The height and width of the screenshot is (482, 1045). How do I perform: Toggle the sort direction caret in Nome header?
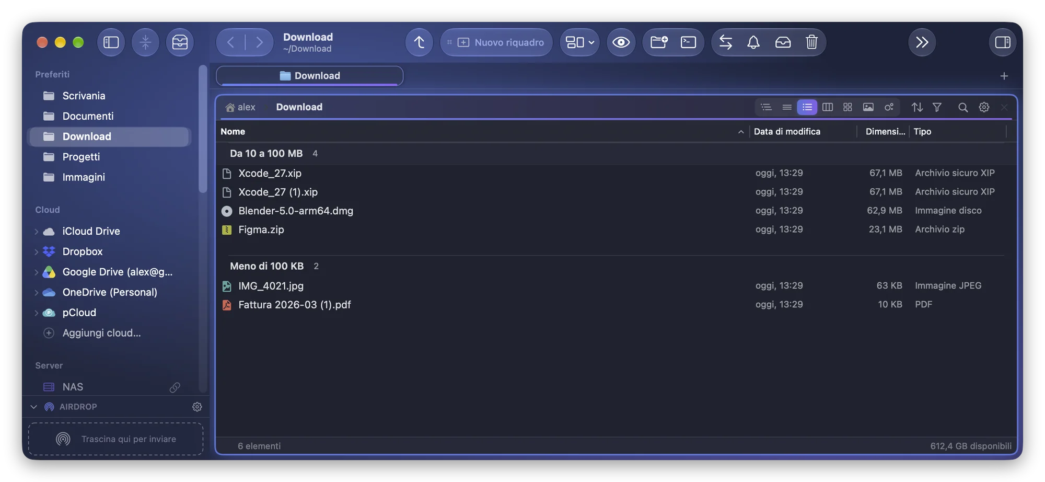pyautogui.click(x=741, y=132)
